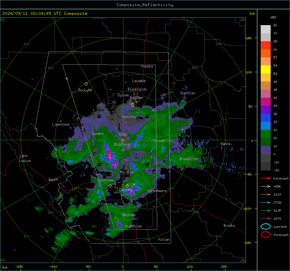
Task: Click the HighRiver city label
Action: coord(134,226)
